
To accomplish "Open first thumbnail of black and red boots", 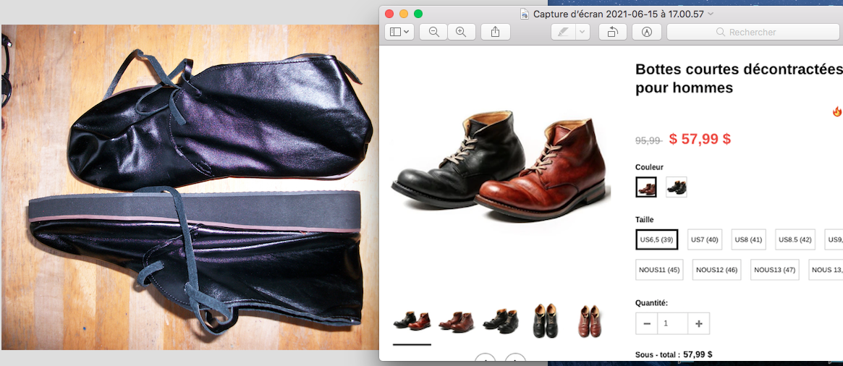I will pyautogui.click(x=412, y=321).
